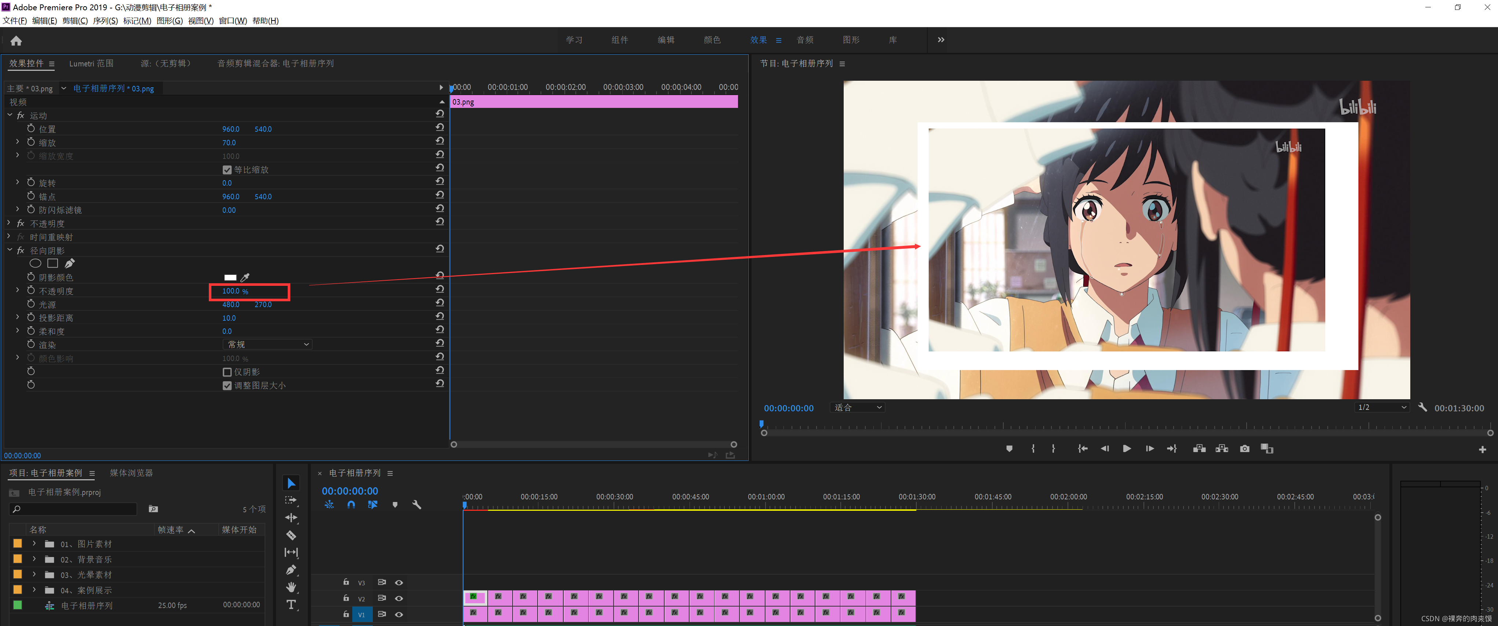
Task: Pick shadow color with eyedropper
Action: (x=246, y=277)
